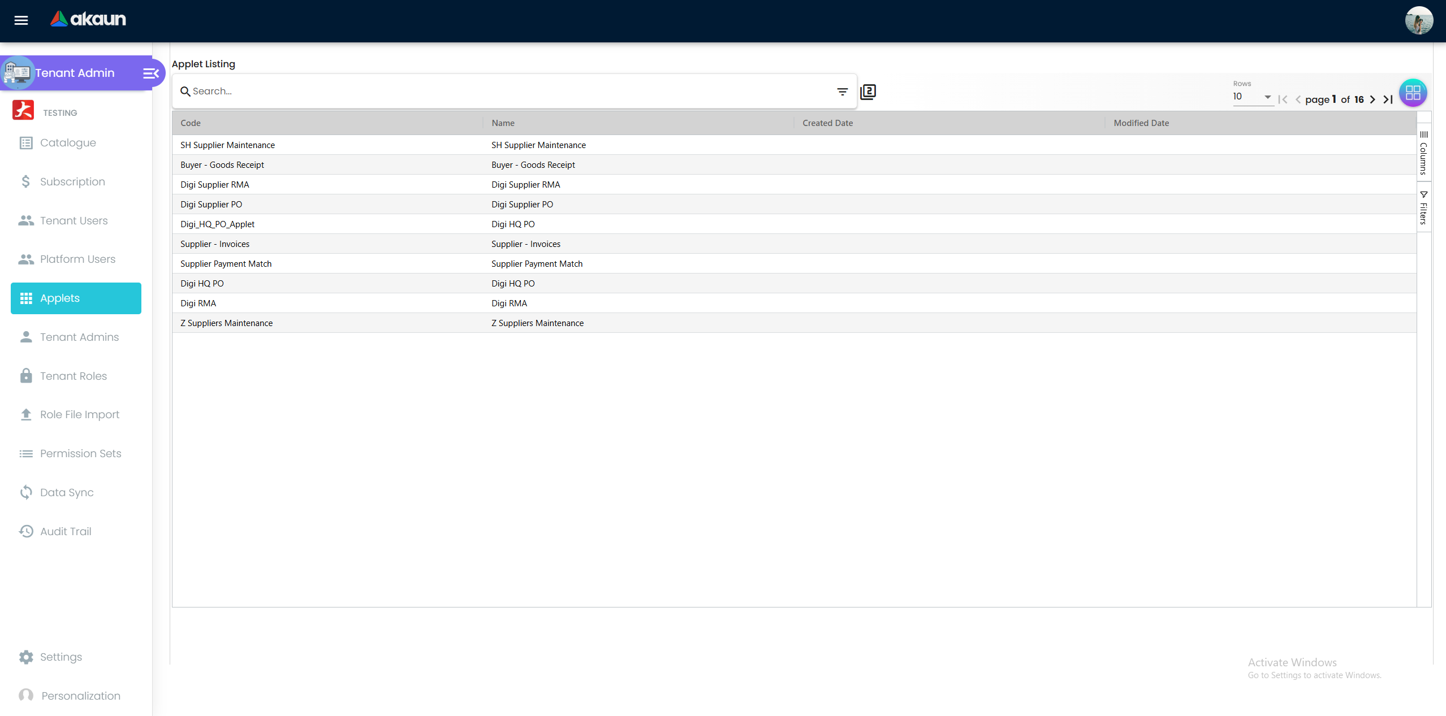Select the Catalogue icon in sidebar

[26, 143]
